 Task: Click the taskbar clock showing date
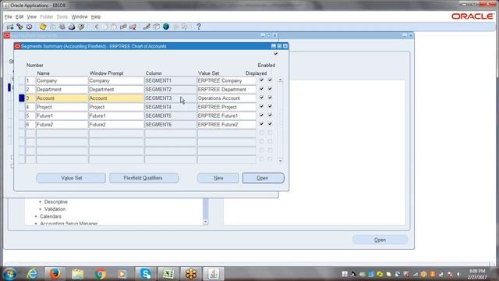[476, 274]
